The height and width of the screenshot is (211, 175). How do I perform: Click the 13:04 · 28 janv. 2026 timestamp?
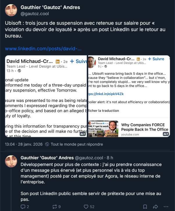[24, 144]
